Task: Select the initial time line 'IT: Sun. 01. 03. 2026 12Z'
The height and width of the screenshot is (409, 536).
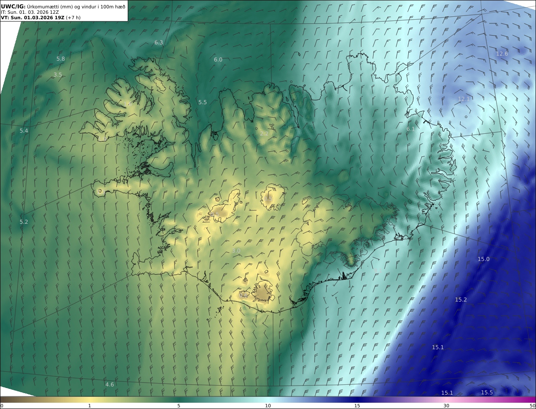Action: [x=30, y=12]
